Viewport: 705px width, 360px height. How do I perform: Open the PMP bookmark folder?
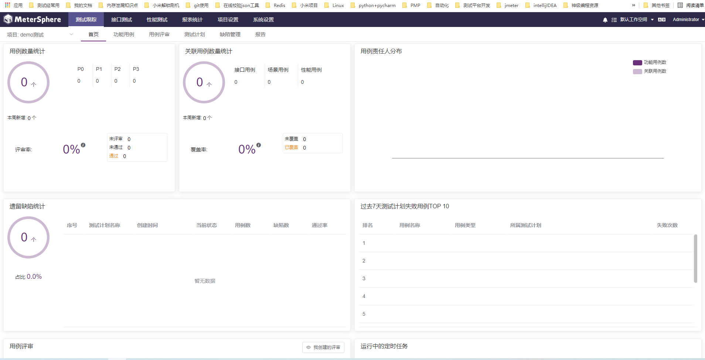(x=412, y=5)
